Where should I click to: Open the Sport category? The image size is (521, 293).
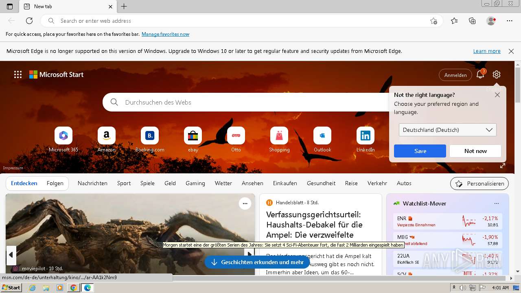[124, 183]
